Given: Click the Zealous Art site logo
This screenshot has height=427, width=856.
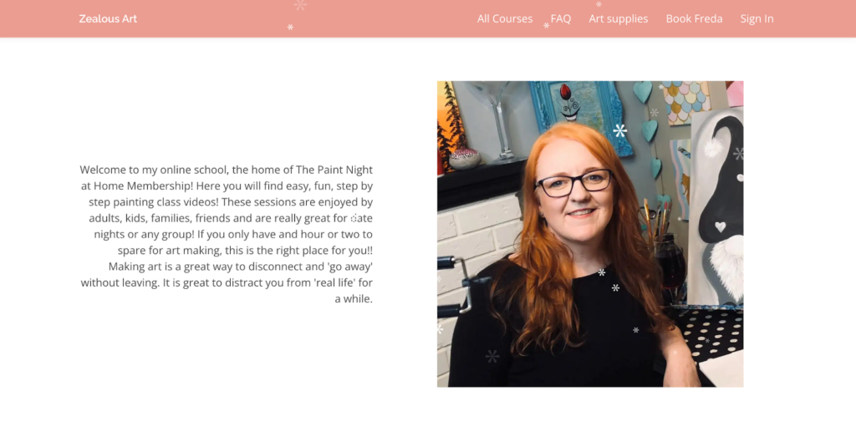Looking at the screenshot, I should 108,18.
